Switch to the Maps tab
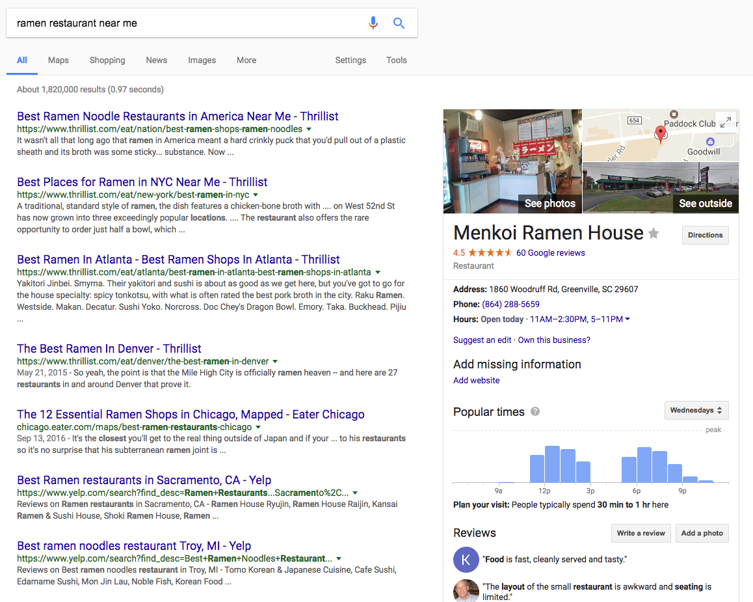Viewport: 753px width, 602px height. [58, 61]
